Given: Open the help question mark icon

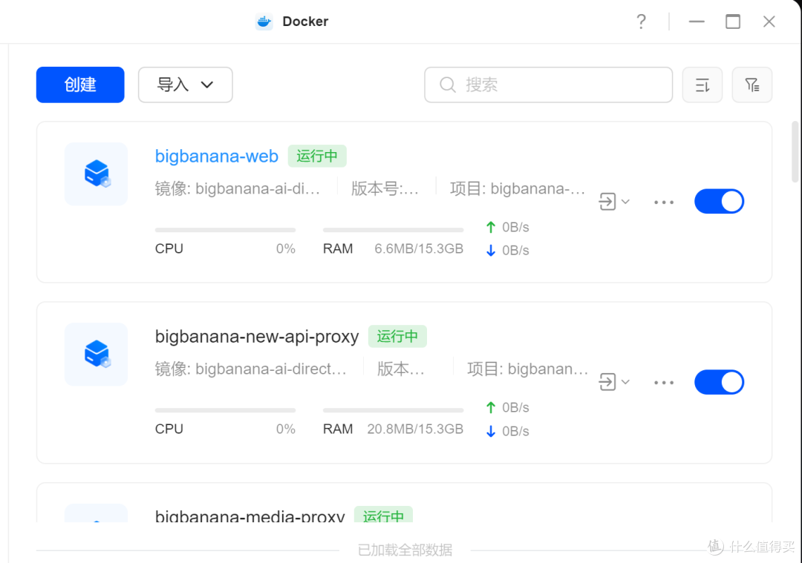Looking at the screenshot, I should [x=641, y=22].
